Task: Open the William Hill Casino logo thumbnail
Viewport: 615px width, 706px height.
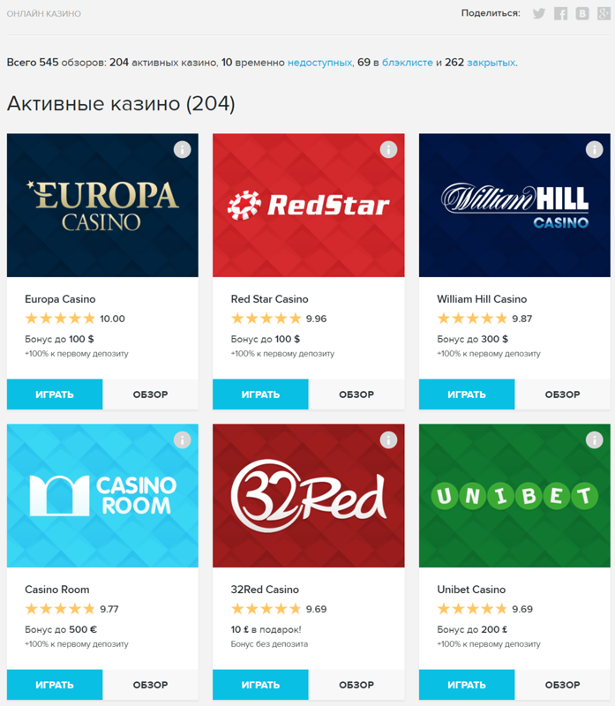Action: click(x=514, y=206)
